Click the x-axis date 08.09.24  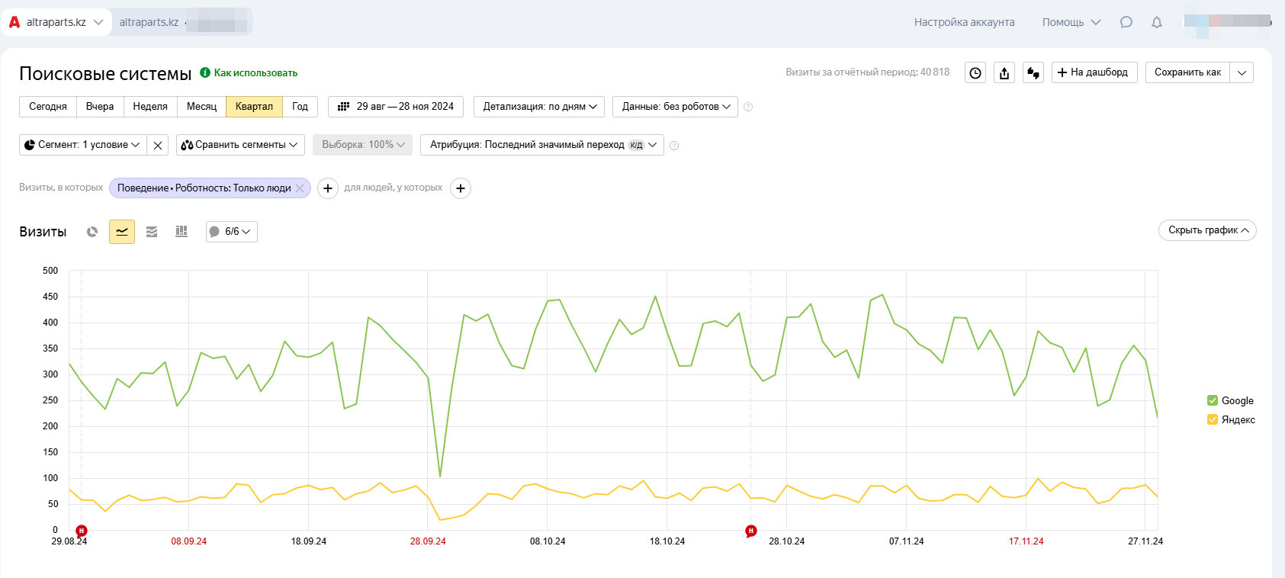[188, 541]
